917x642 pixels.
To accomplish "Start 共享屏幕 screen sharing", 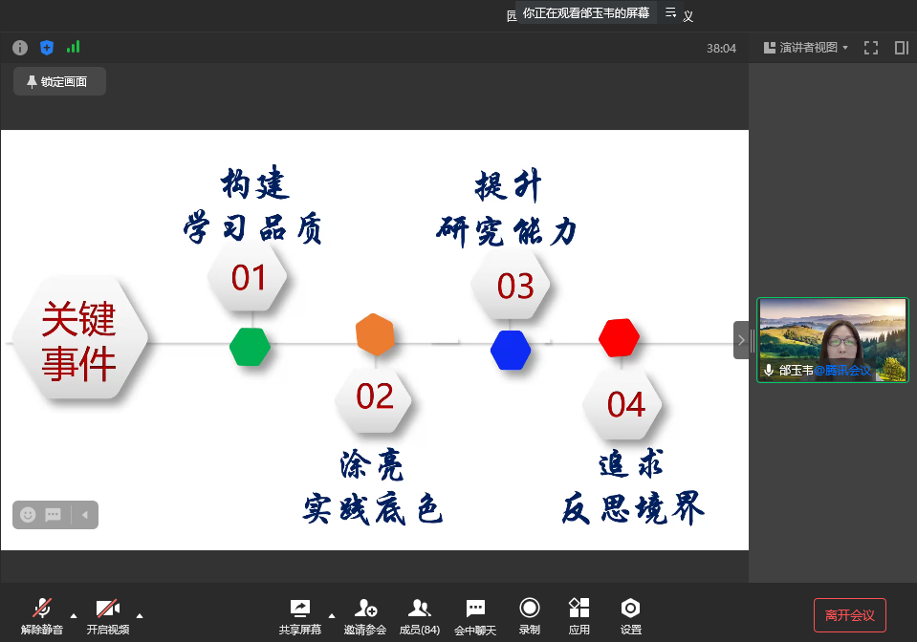I will [x=299, y=615].
